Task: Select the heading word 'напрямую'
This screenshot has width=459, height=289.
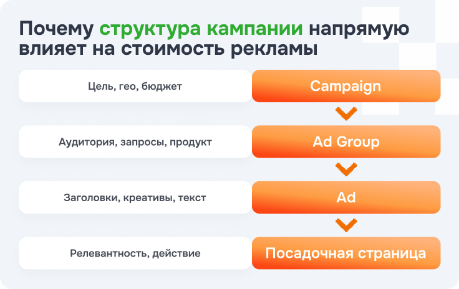Action: click(x=359, y=29)
